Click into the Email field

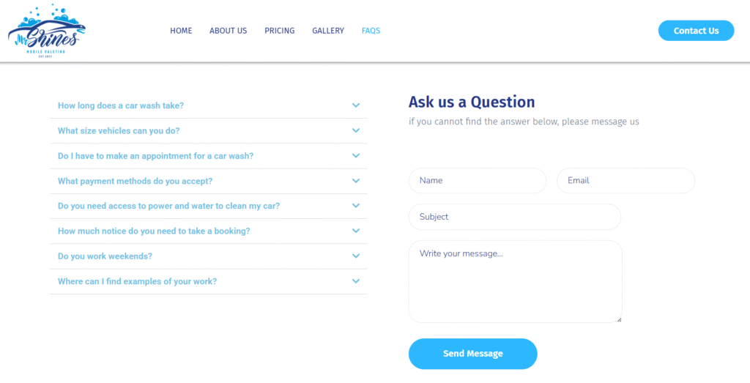point(625,181)
